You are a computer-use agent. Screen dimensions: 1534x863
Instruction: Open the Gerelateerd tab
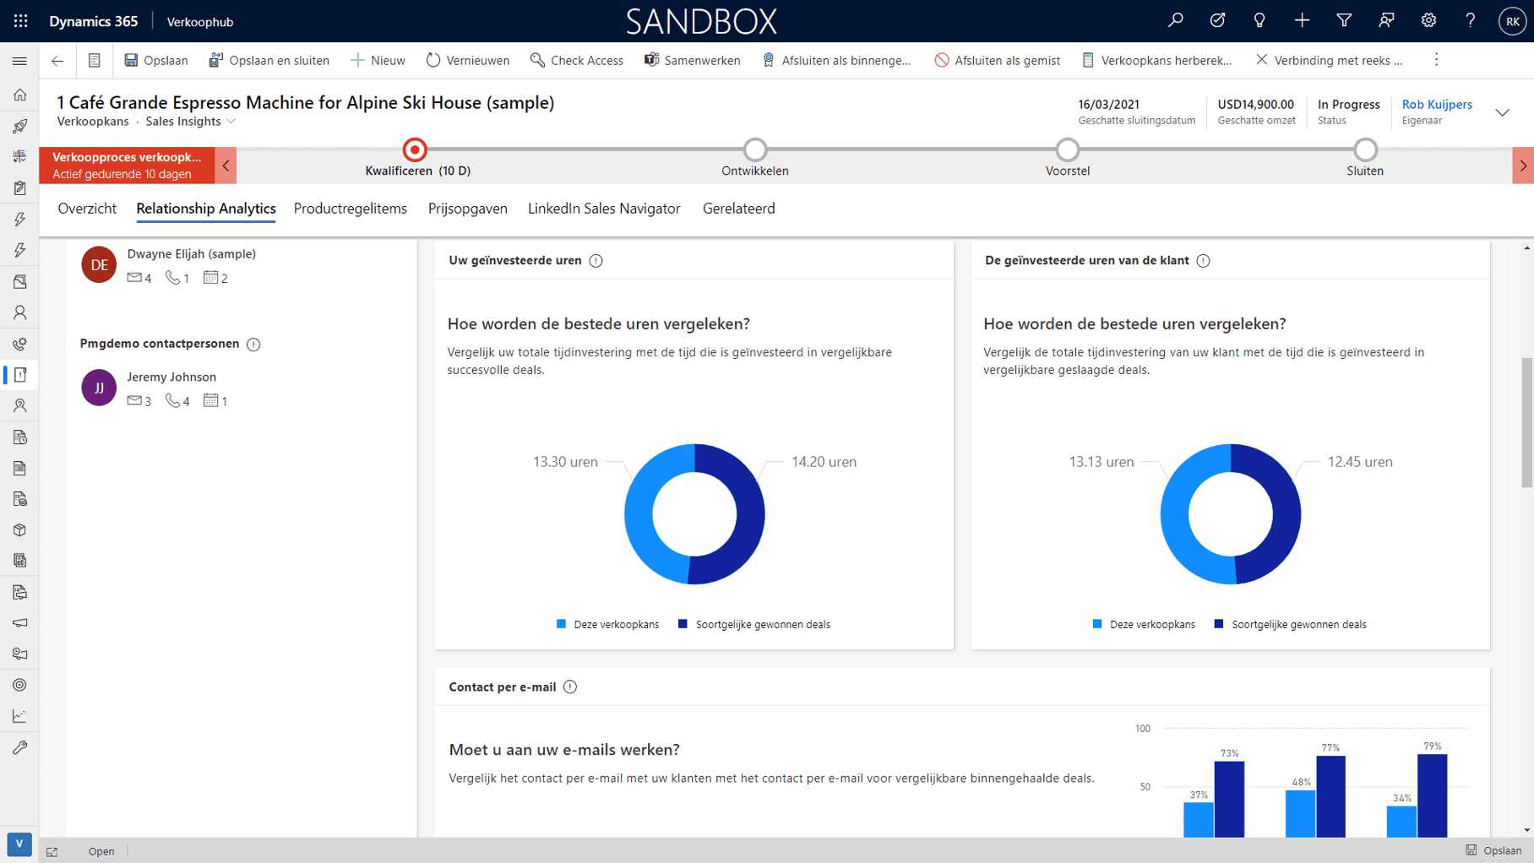click(739, 209)
